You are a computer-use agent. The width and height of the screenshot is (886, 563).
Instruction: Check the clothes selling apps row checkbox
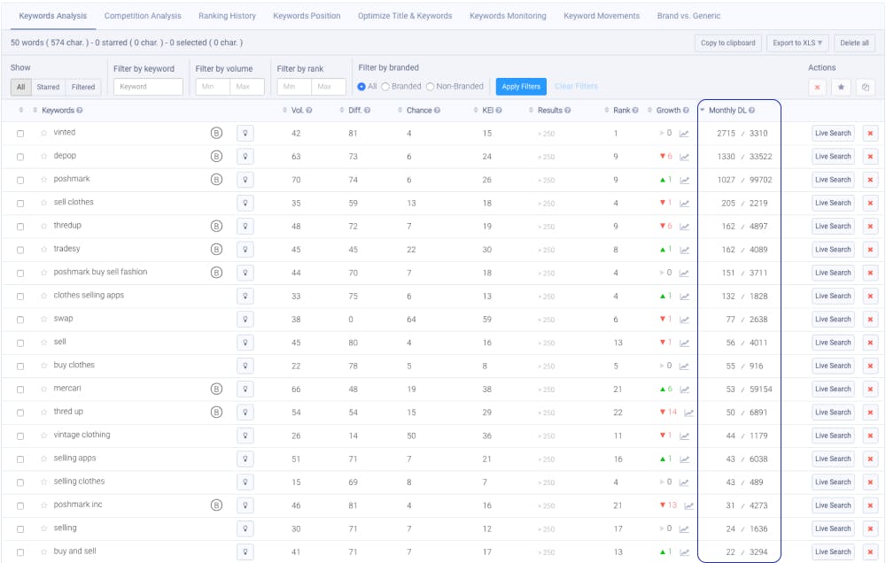20,297
